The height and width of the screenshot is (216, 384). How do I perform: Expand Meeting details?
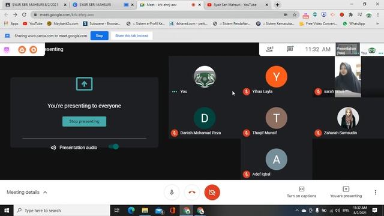point(26,192)
